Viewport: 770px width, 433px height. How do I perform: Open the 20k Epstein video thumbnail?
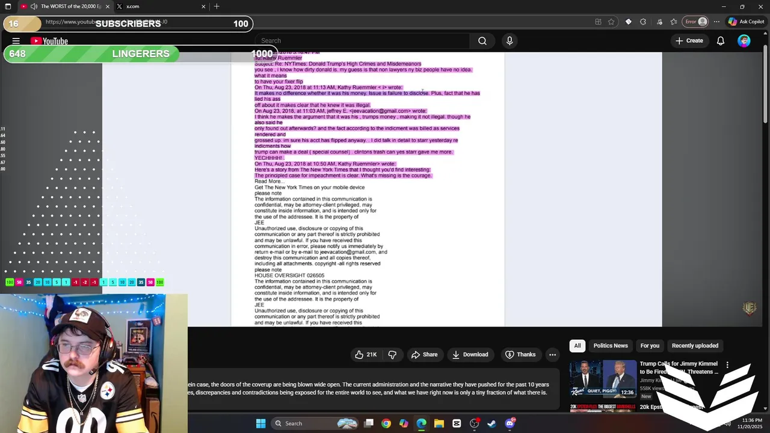(603, 407)
